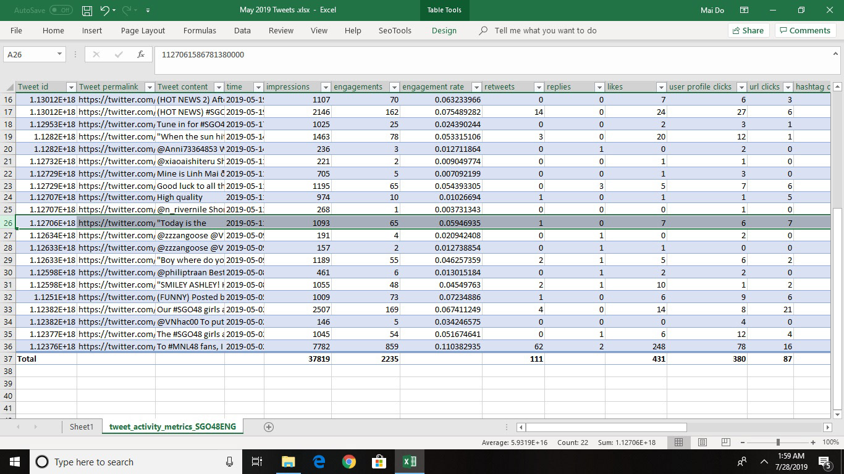Open Microsoft Edge from taskbar
This screenshot has height=474, width=844.
319,462
